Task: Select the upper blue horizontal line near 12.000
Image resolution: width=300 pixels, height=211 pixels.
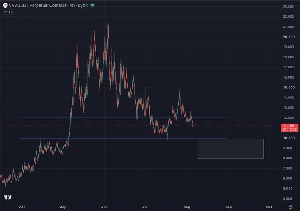Action: click(123, 117)
